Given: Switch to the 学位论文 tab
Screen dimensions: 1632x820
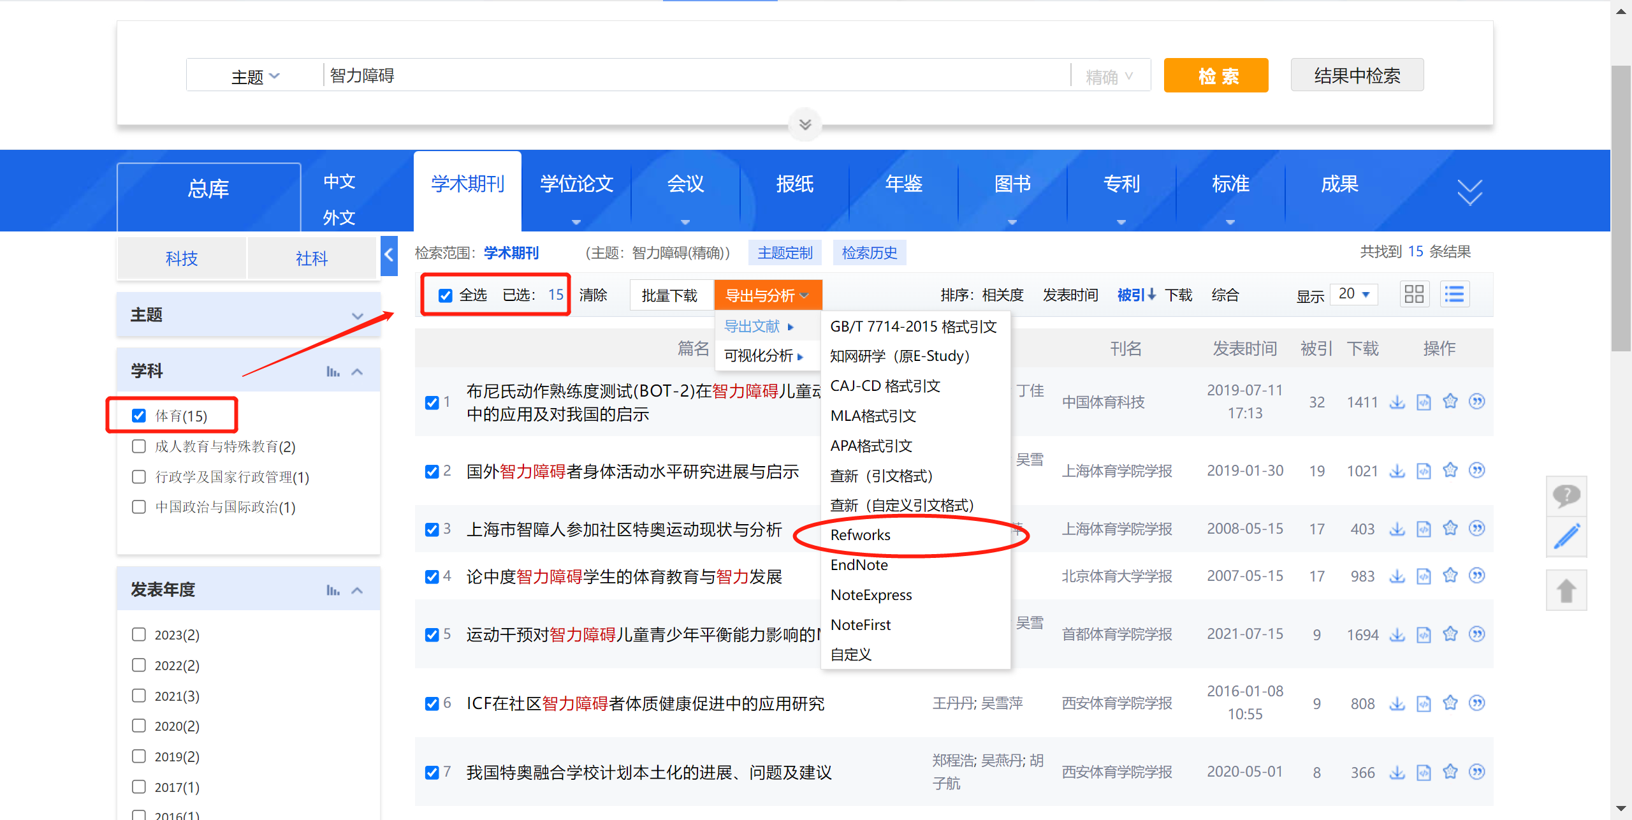Looking at the screenshot, I should click(x=575, y=184).
